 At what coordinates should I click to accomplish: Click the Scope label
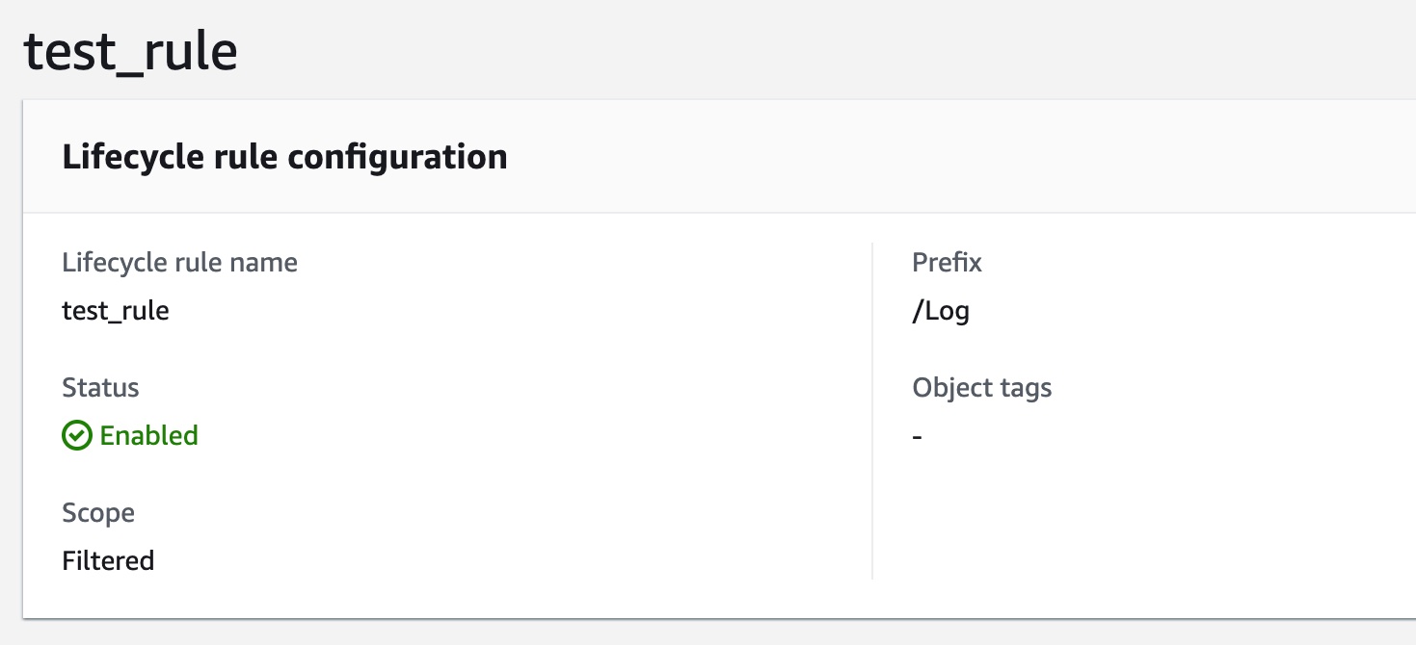click(x=98, y=512)
